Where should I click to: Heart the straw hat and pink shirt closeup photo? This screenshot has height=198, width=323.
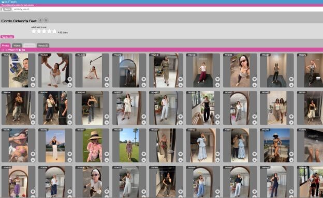pyautogui.click(x=107, y=154)
